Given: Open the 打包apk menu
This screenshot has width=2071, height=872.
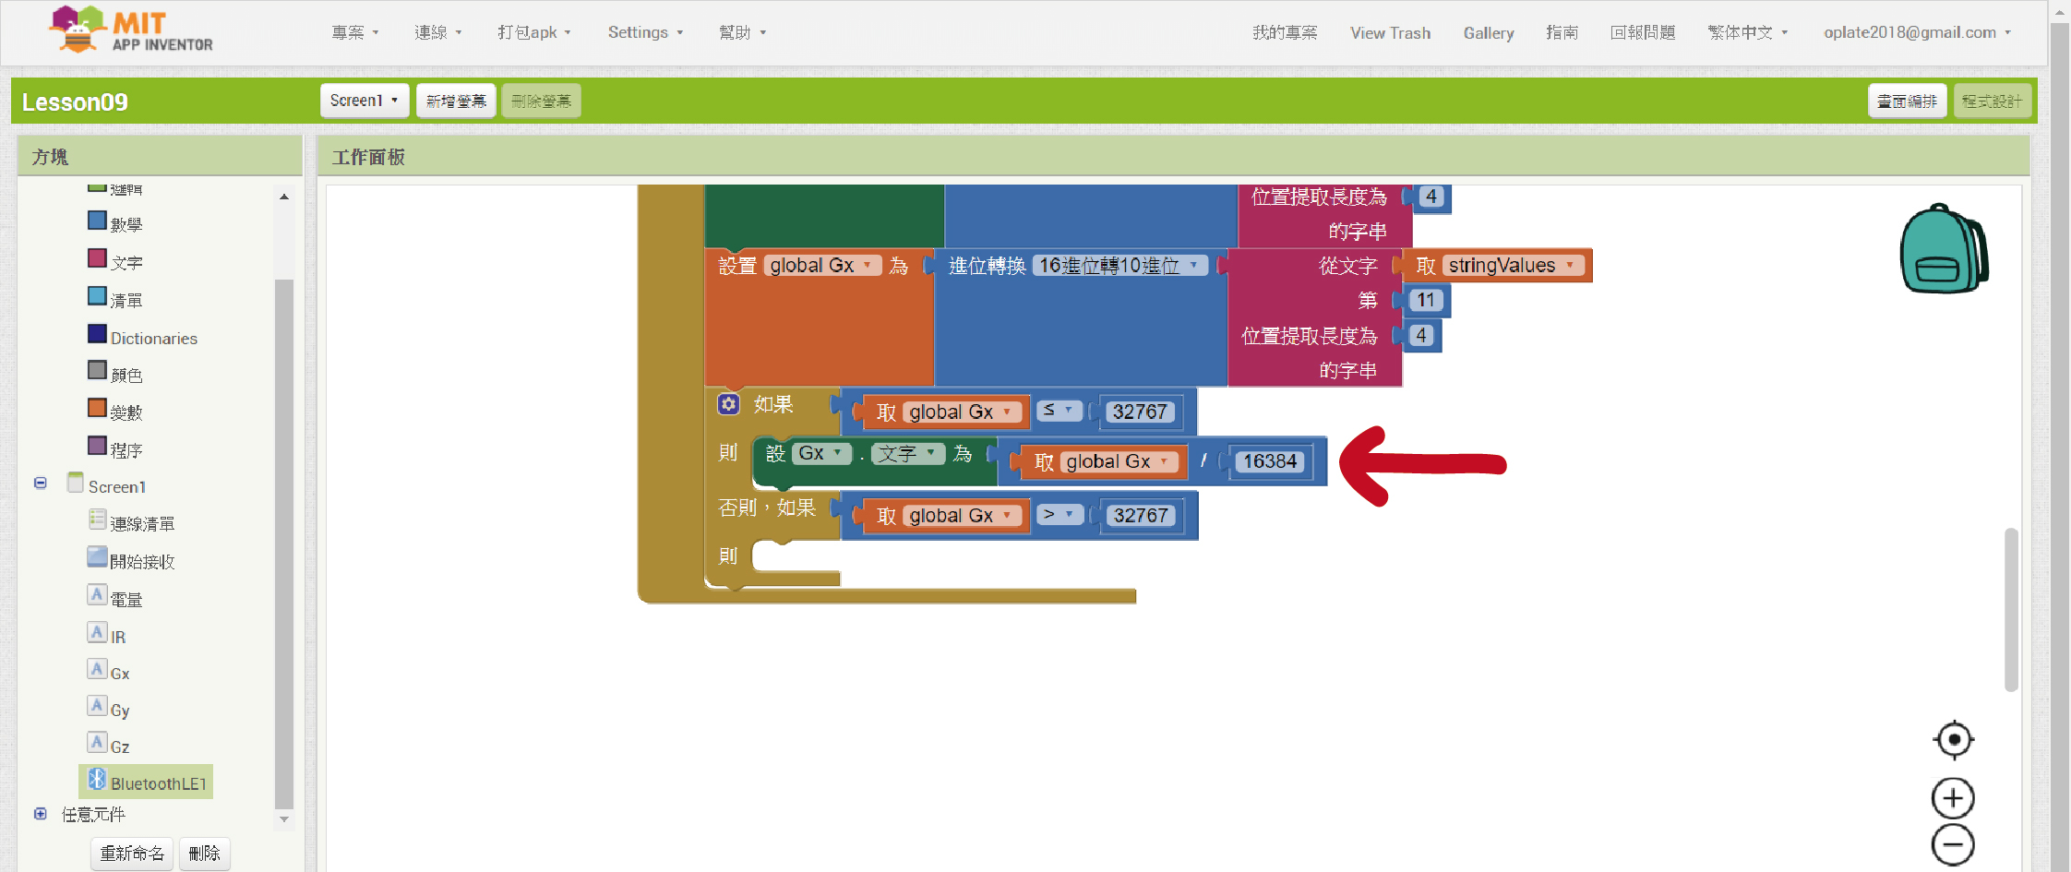Looking at the screenshot, I should click(533, 32).
